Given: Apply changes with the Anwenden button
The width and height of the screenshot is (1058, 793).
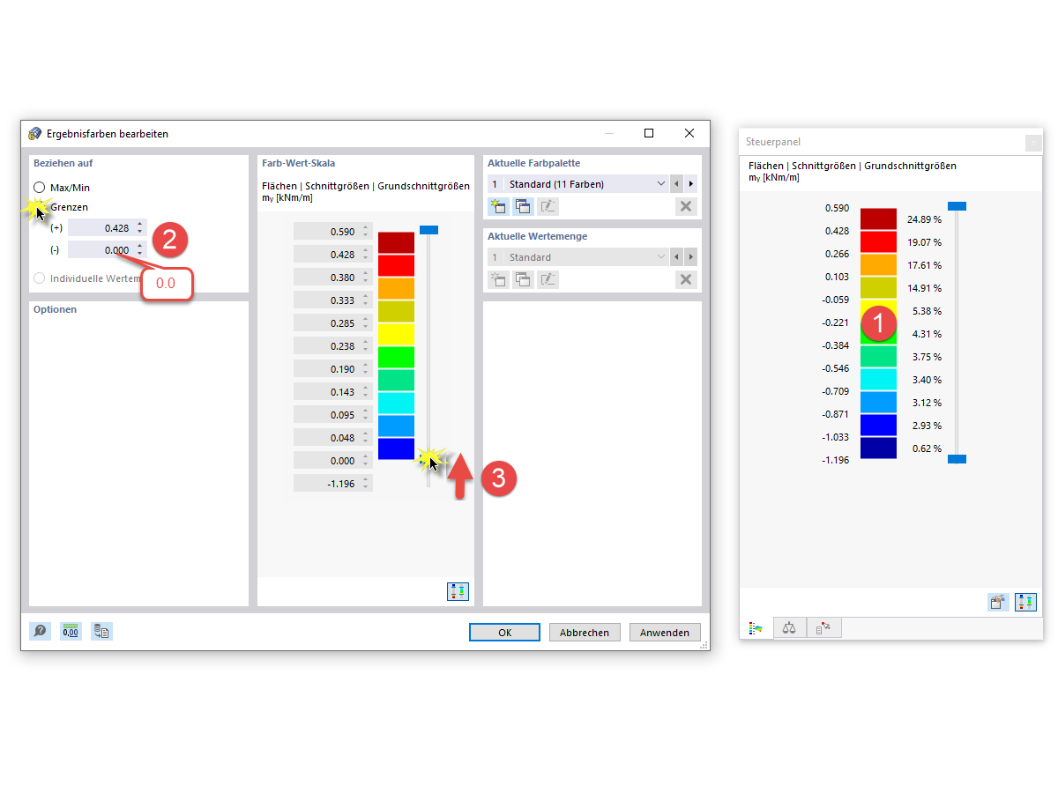Looking at the screenshot, I should point(665,632).
